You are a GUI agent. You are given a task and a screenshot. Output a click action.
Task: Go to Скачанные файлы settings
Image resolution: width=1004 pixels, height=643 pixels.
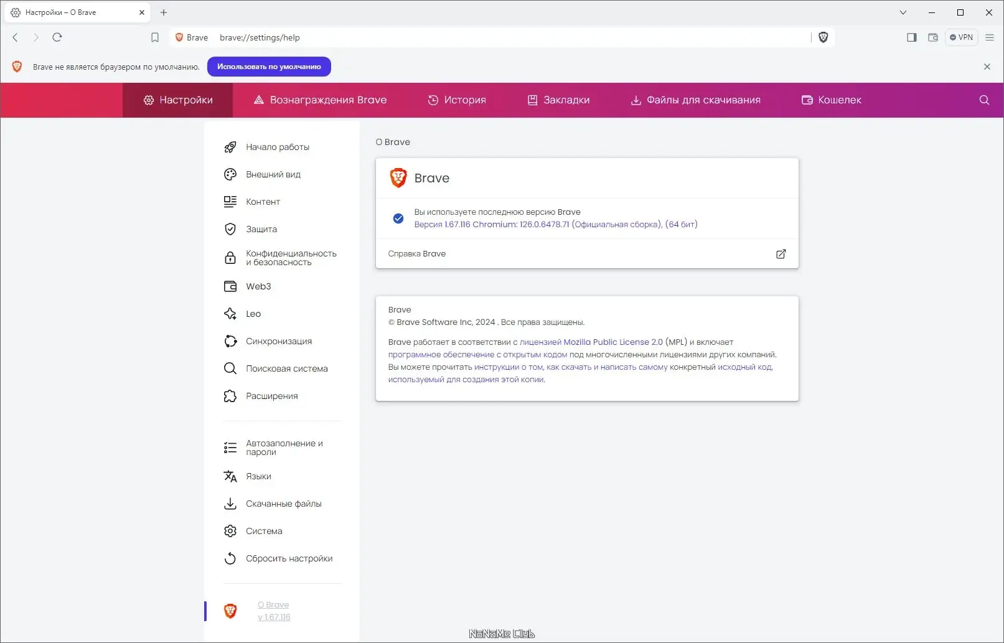tap(284, 504)
